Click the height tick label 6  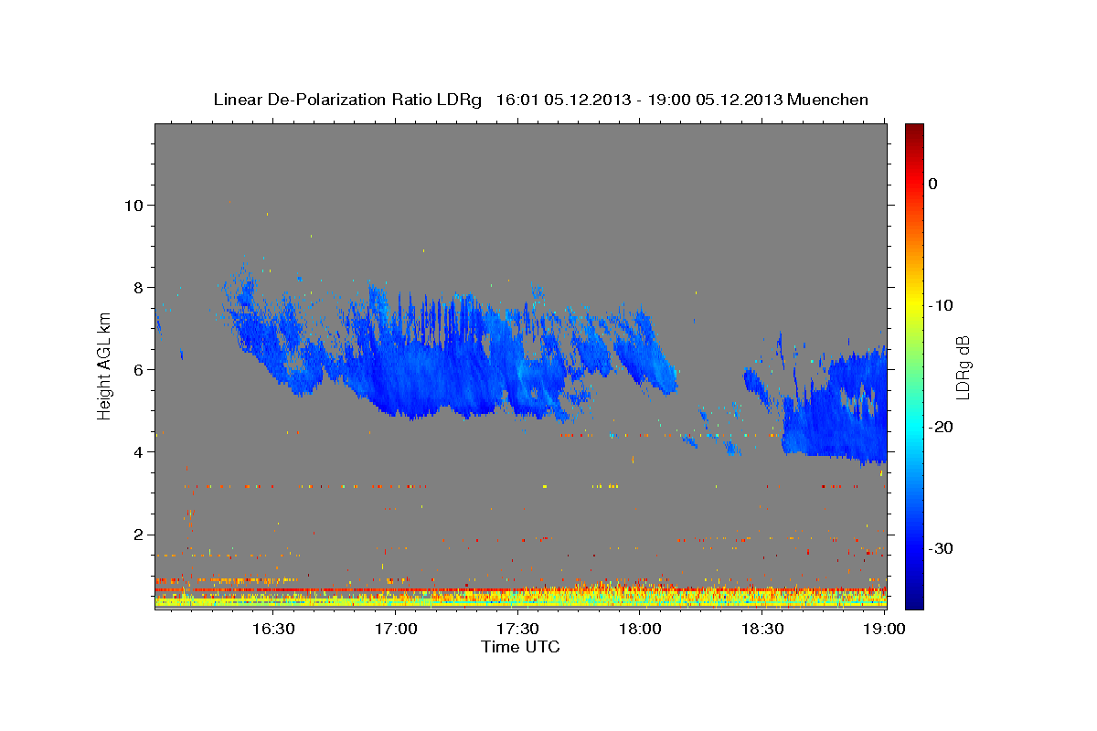click(x=139, y=370)
